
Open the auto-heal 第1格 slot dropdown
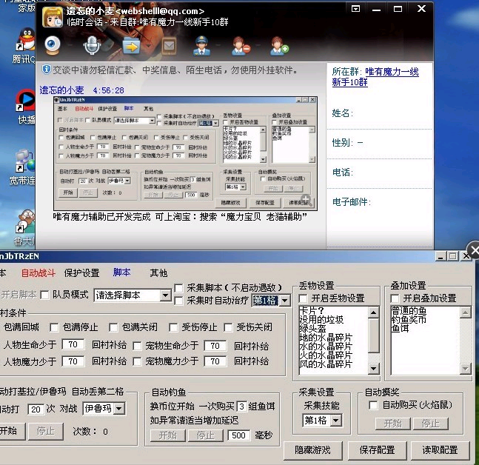pyautogui.click(x=271, y=301)
